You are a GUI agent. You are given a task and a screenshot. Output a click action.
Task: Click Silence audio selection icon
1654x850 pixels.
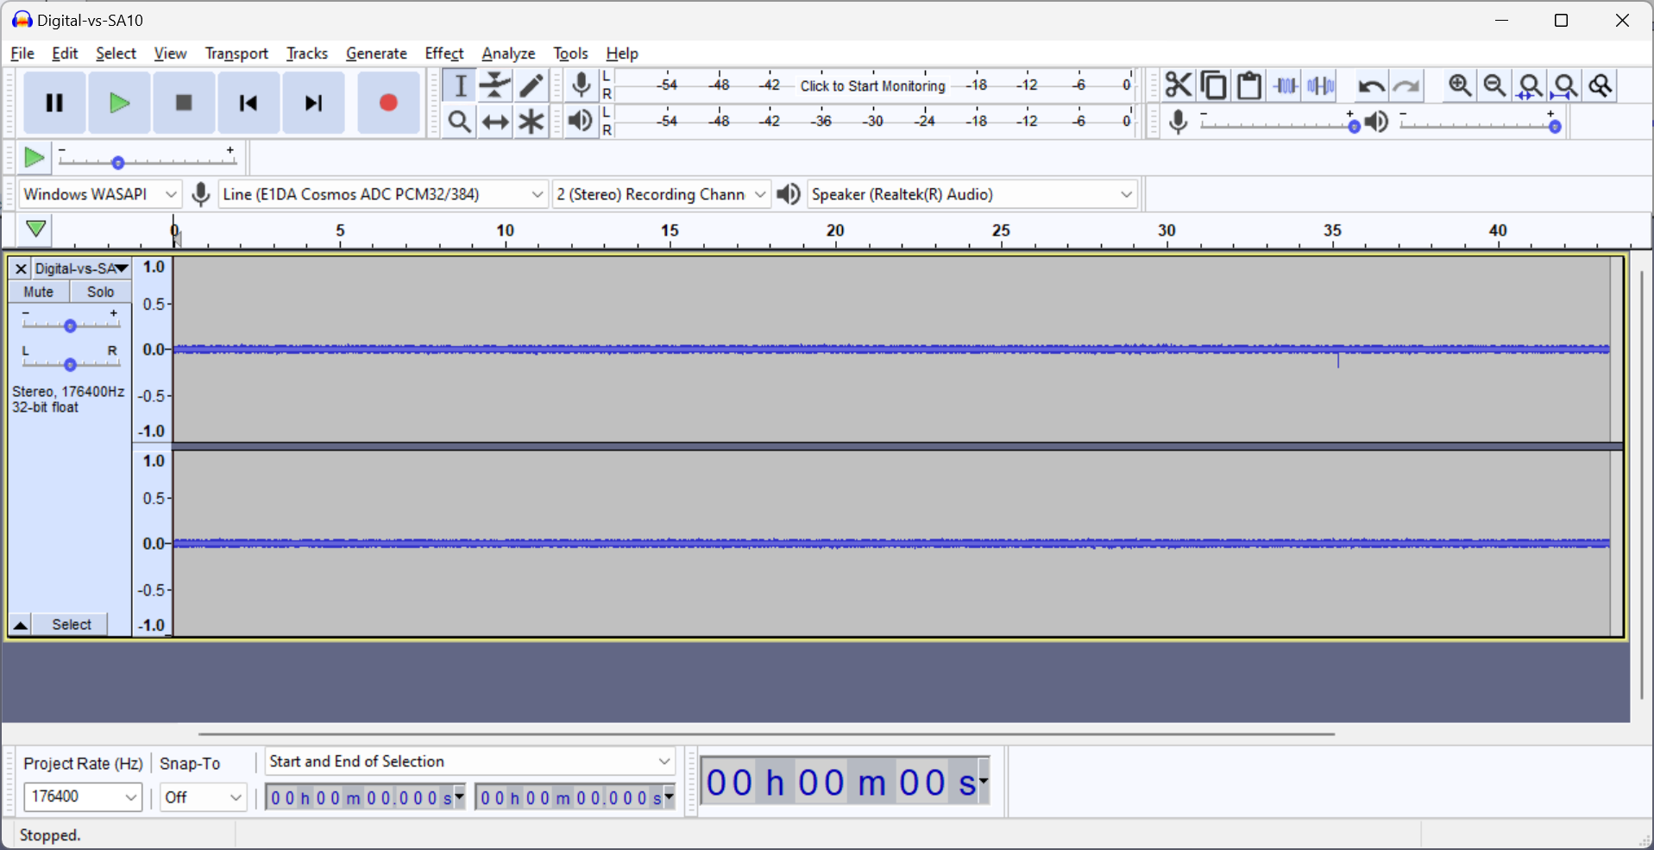(x=1321, y=85)
